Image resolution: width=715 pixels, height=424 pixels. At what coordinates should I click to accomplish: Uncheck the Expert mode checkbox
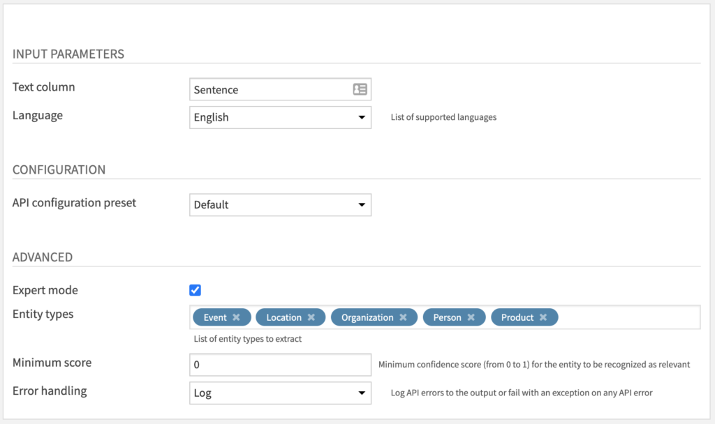(x=196, y=290)
